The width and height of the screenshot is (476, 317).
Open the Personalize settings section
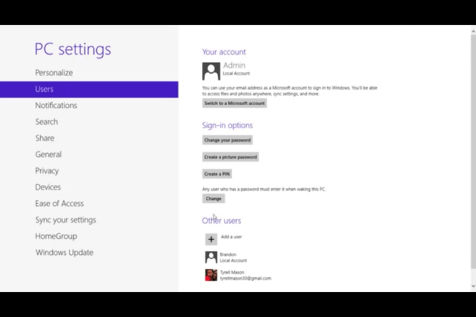54,73
